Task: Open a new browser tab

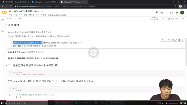Action: coord(91,2)
